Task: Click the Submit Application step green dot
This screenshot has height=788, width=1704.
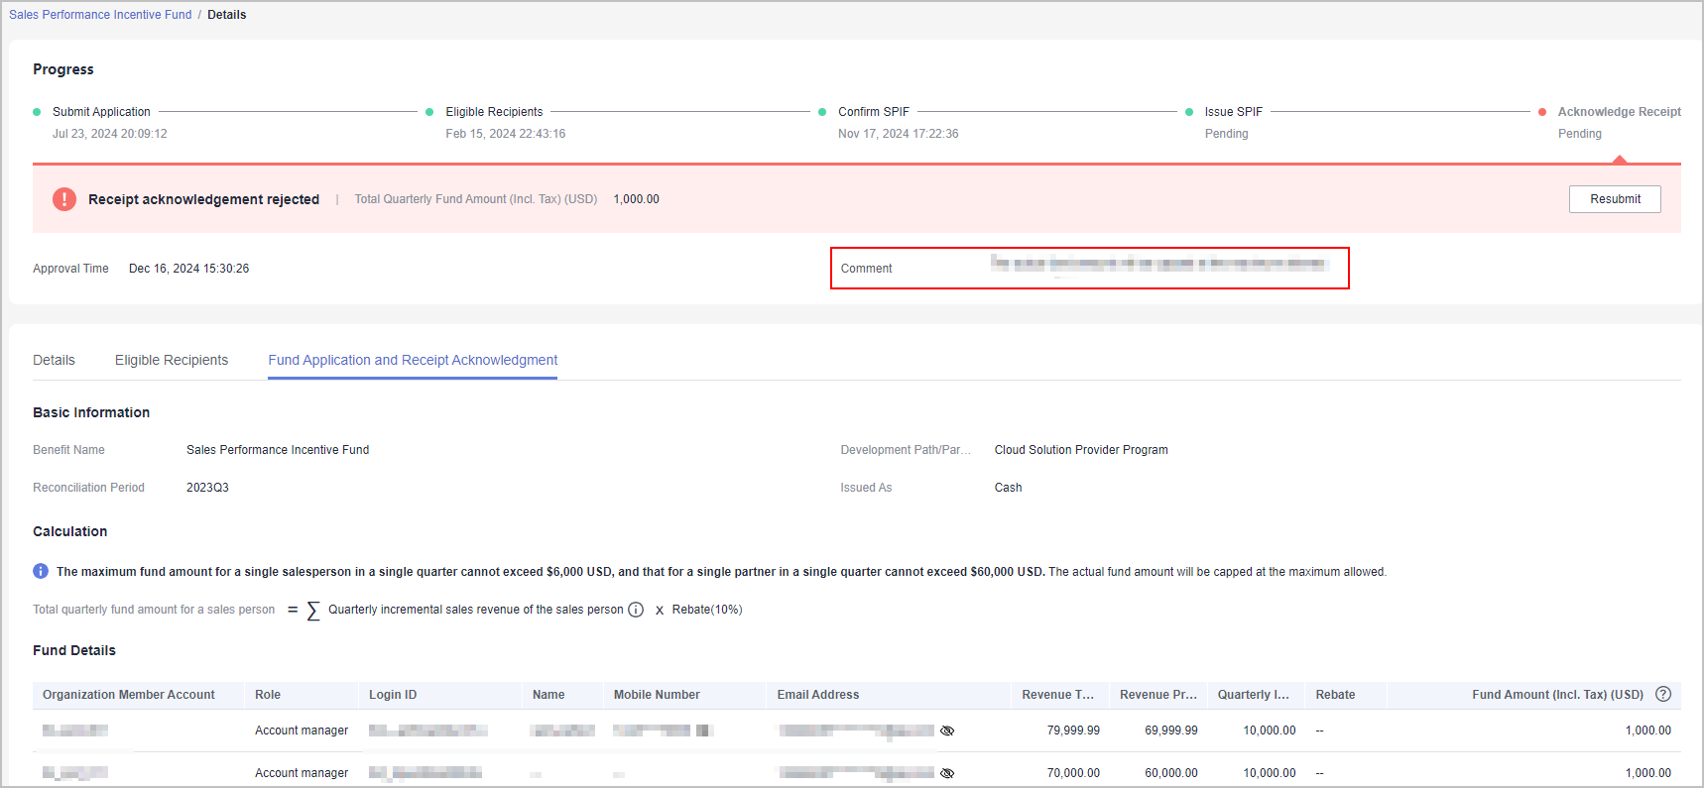Action: 37,112
